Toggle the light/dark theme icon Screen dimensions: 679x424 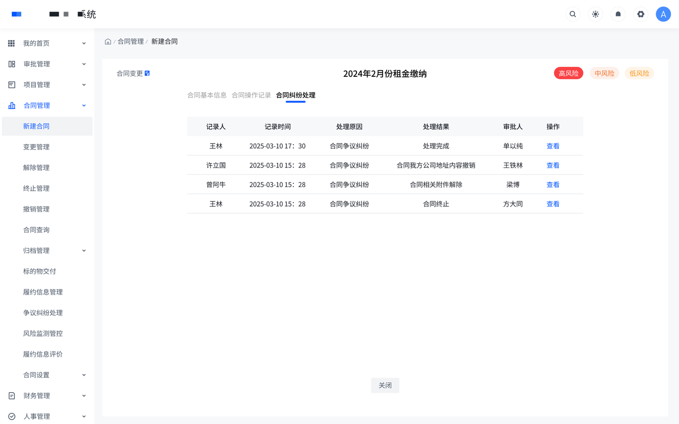click(x=596, y=14)
